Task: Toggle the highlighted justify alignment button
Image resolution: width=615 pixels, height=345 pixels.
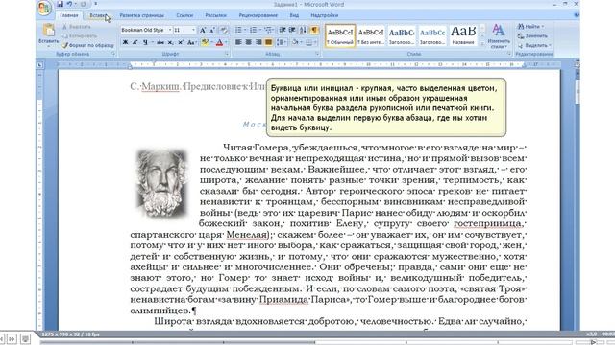Action: click(269, 42)
